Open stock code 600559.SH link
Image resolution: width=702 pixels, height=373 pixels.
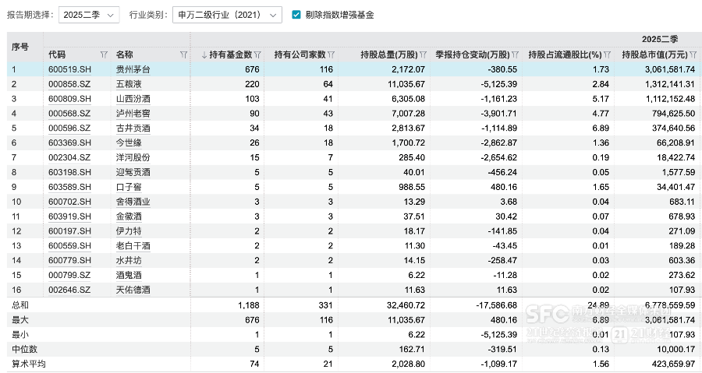pos(69,246)
